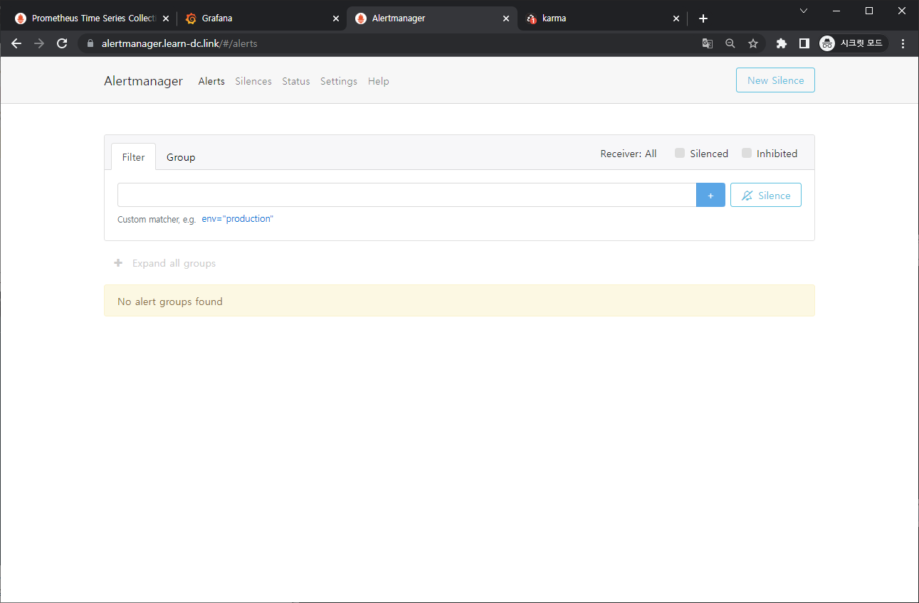
Task: Click the browser reload page icon
Action: [x=62, y=43]
